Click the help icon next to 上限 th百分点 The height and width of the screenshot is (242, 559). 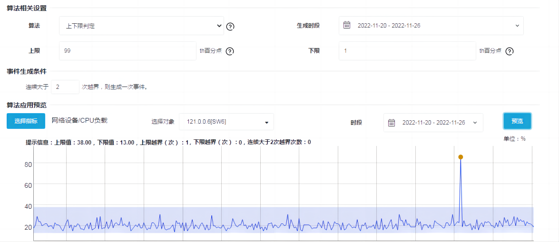[x=230, y=51]
